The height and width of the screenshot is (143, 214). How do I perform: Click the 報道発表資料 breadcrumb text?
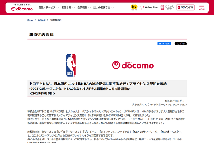click(x=56, y=20)
